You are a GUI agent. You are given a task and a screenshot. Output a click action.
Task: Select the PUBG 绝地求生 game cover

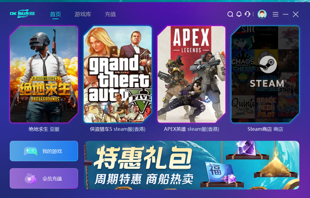[44, 74]
